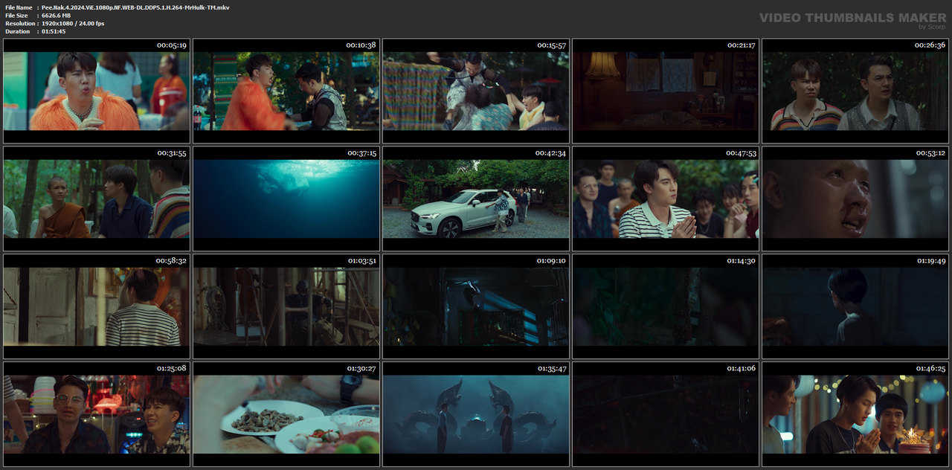The height and width of the screenshot is (470, 952).
Task: Click the thumbnail timestamped 01:03:51
Action: (x=286, y=306)
